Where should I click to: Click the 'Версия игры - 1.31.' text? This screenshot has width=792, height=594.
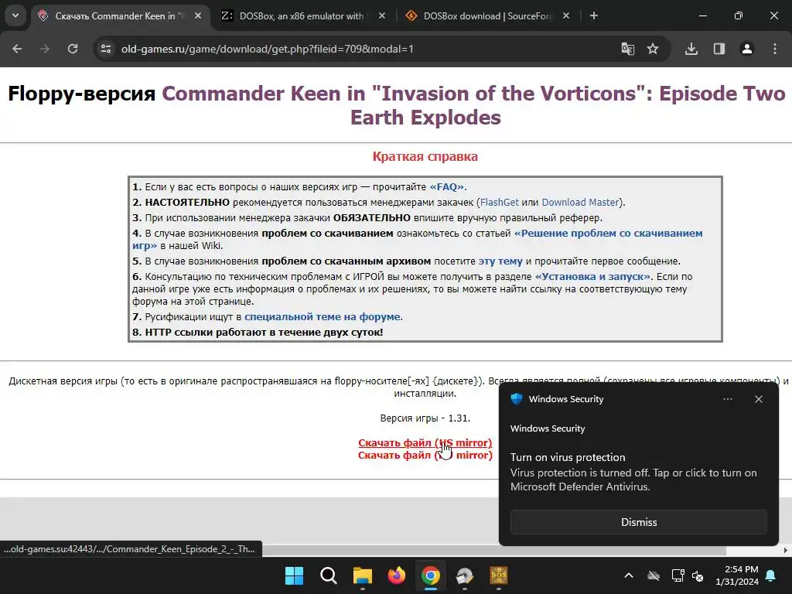click(425, 418)
